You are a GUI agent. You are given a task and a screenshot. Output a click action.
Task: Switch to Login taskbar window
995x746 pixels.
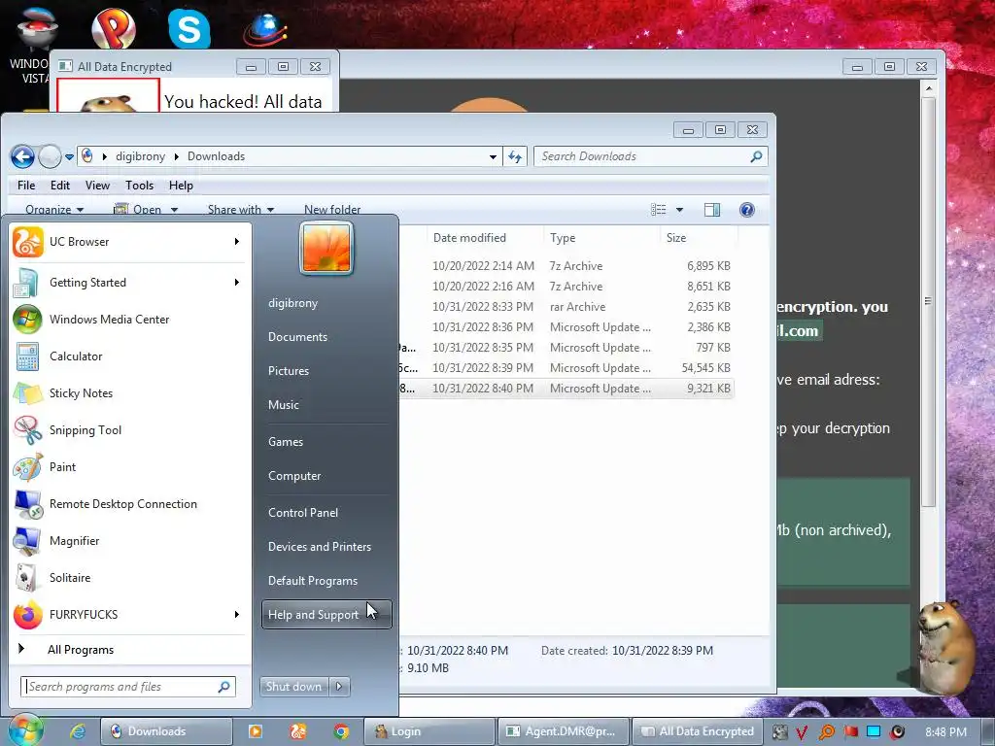(429, 731)
